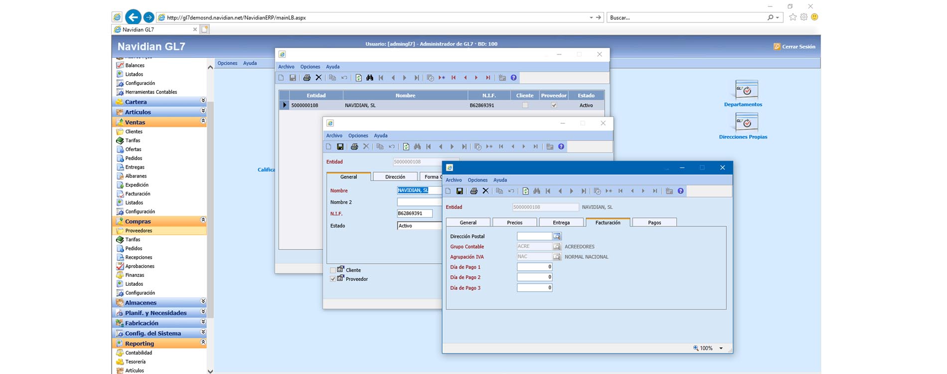Uncheck the Proveedor checkbox in entity form
The image size is (947, 374).
pyautogui.click(x=333, y=279)
